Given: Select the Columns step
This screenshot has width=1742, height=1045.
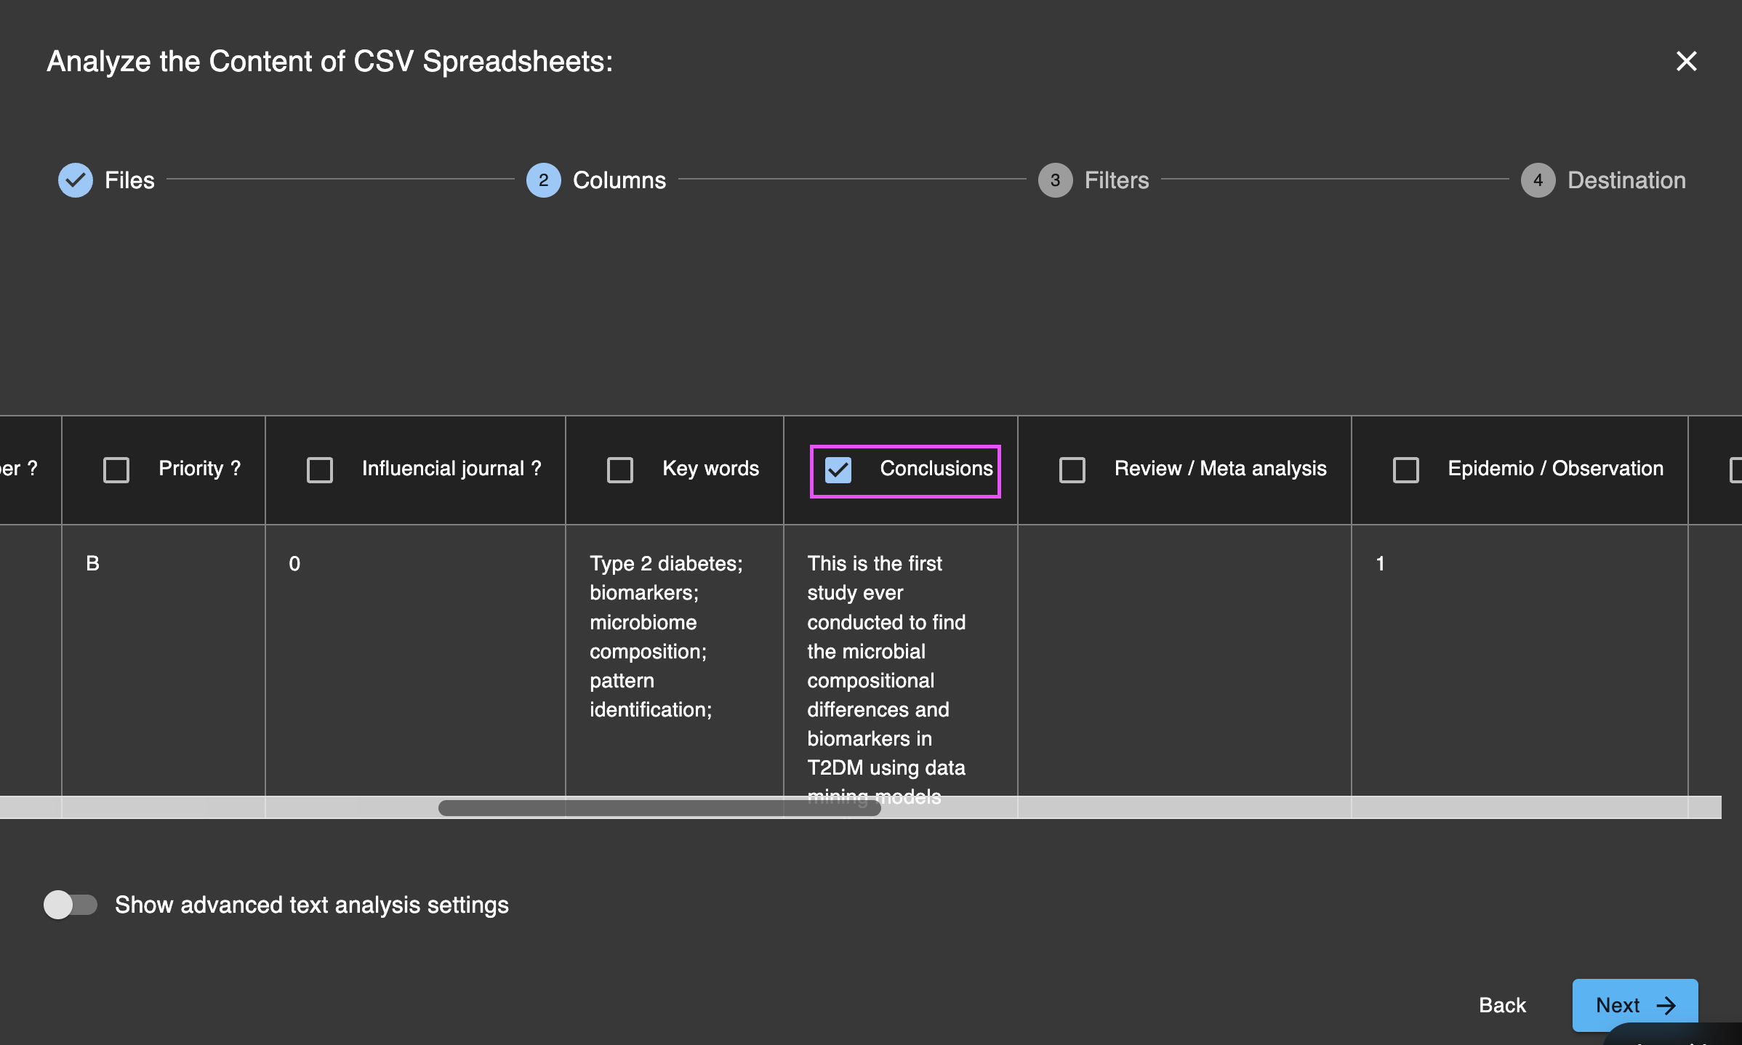Looking at the screenshot, I should pos(596,180).
